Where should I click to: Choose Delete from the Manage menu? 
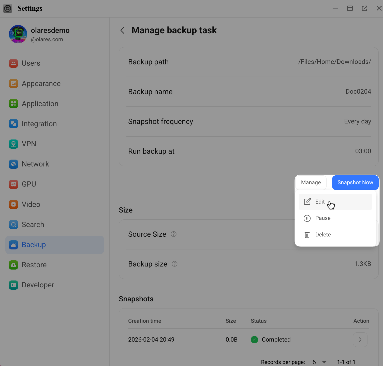[323, 234]
